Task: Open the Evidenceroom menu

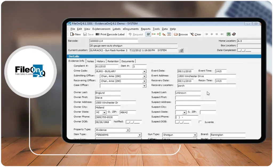Action: (x=101, y=29)
